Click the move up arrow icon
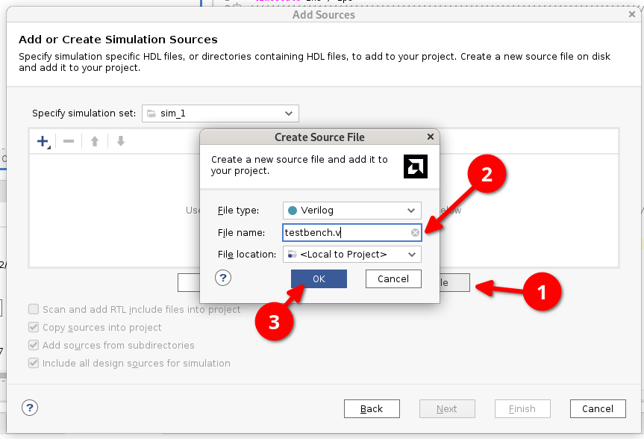644x439 pixels. (x=95, y=141)
